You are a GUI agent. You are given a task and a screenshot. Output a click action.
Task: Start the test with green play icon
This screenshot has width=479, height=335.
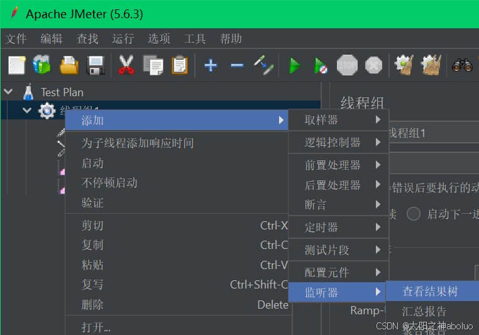tap(295, 65)
